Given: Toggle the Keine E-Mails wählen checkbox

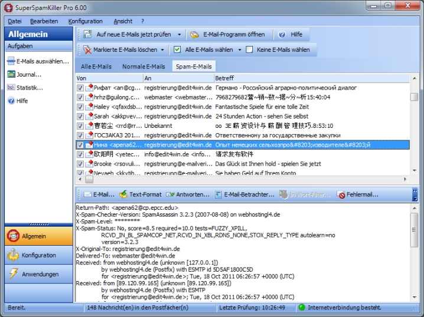Looking at the screenshot, I should coord(249,50).
